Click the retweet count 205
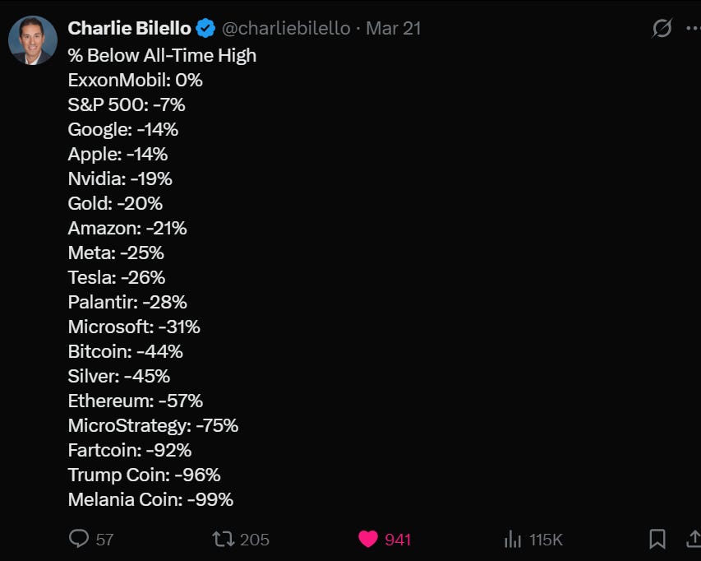 255,540
